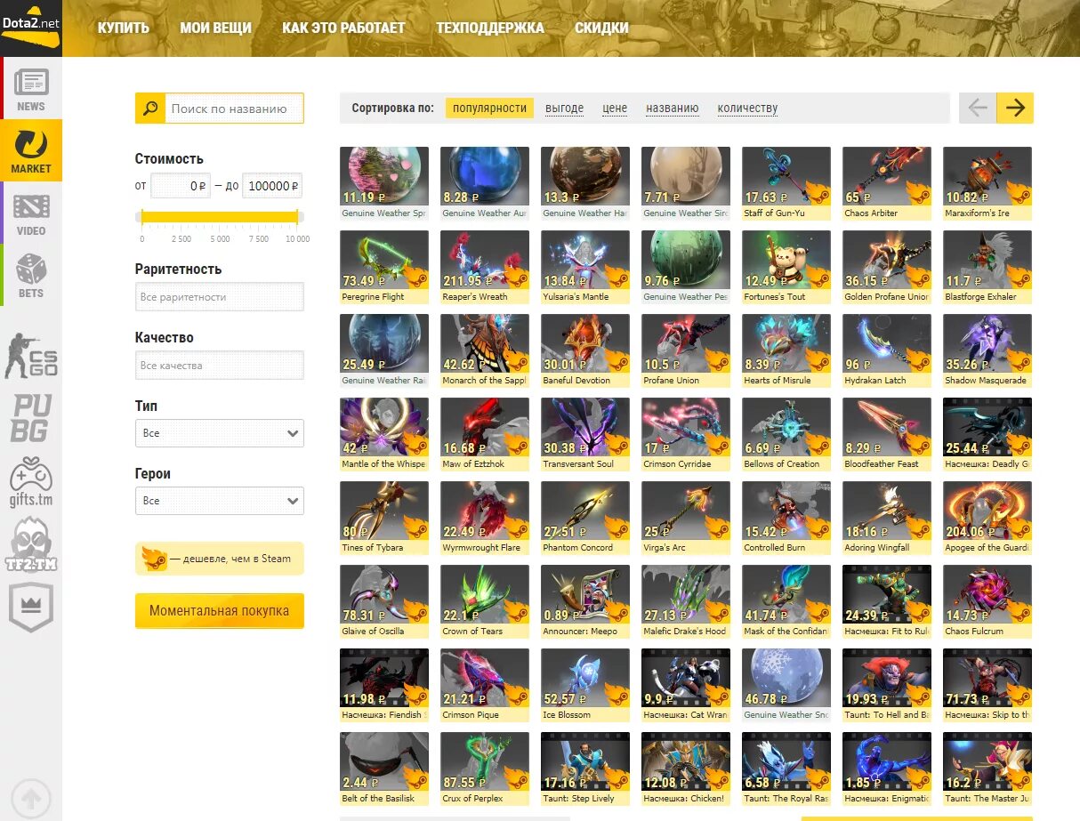Click the crown shield sidebar icon
This screenshot has height=821, width=1080.
pyautogui.click(x=31, y=607)
